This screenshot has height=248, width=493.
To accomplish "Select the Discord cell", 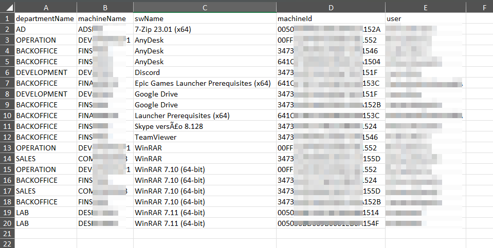I will [205, 72].
